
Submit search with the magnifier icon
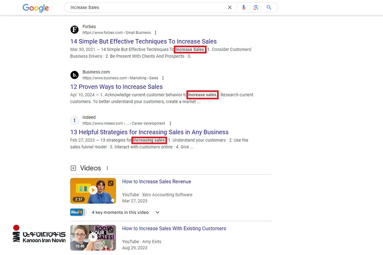[x=269, y=8]
